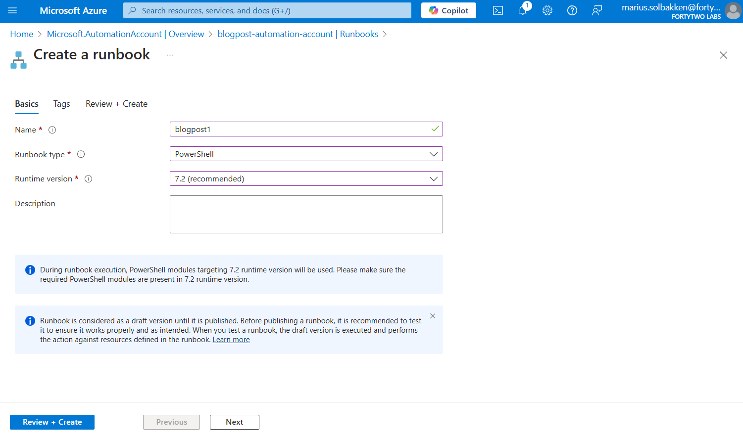Click the info icon beside Runbook type
Viewport: 743px width, 439px height.
tap(81, 154)
